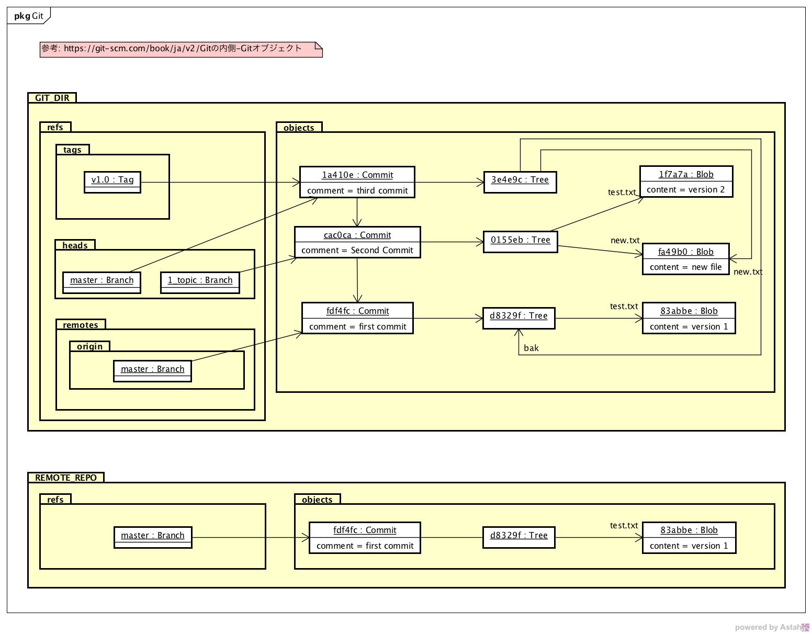The image size is (812, 634).
Task: Select the 1f7a7a Blob object
Action: coord(686,182)
